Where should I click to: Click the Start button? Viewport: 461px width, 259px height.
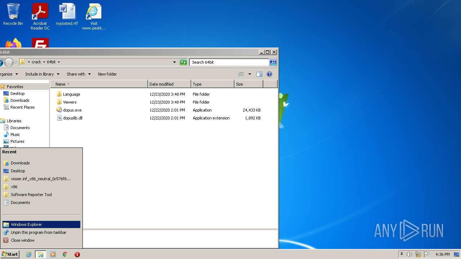click(10, 254)
